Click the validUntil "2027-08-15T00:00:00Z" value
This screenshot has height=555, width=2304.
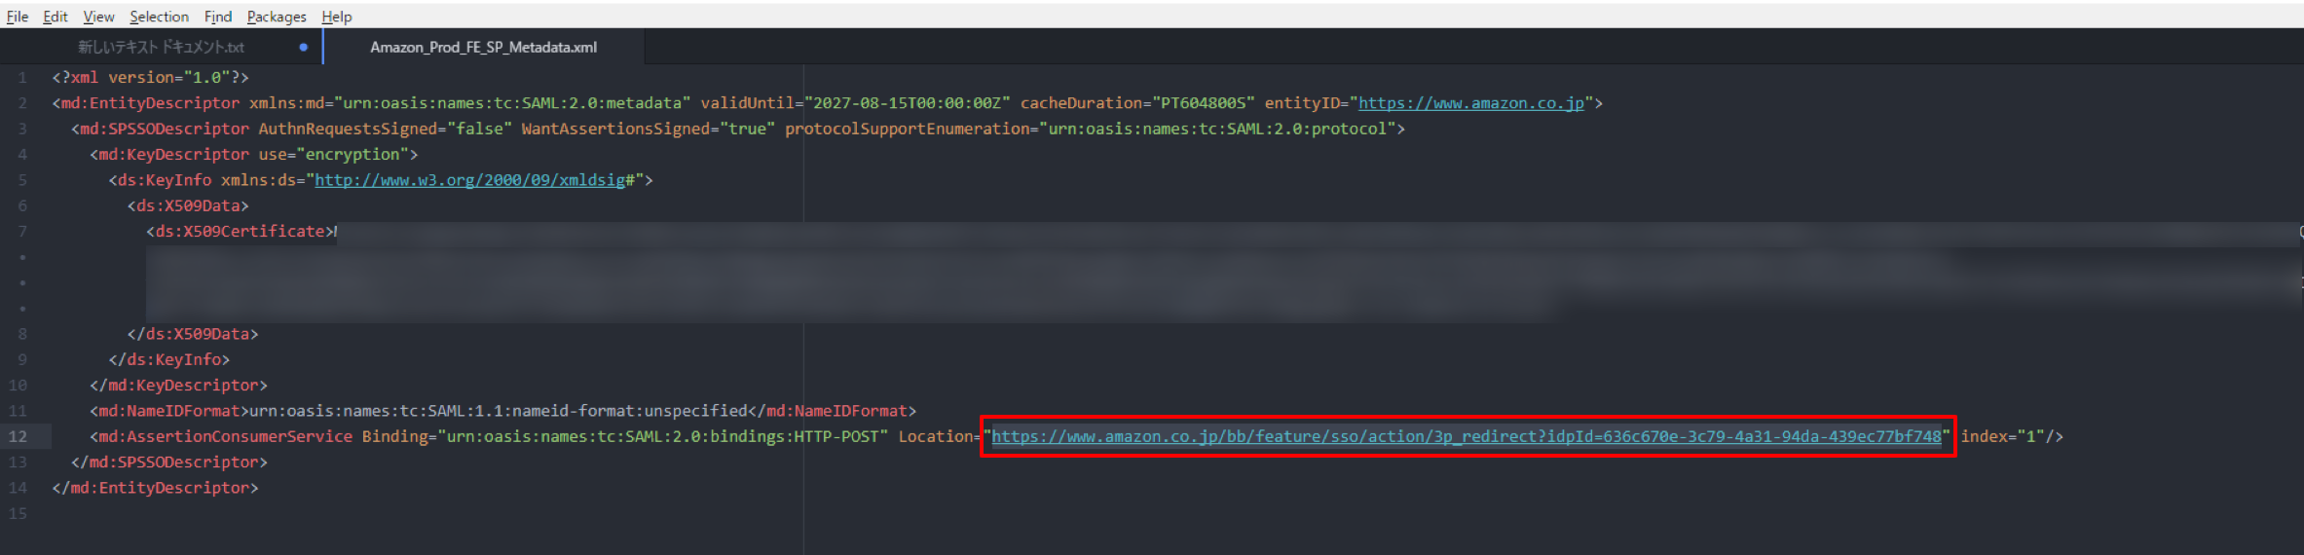pyautogui.click(x=908, y=103)
